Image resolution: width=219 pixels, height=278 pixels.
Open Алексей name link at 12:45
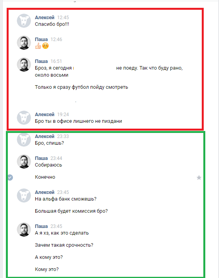click(x=45, y=17)
